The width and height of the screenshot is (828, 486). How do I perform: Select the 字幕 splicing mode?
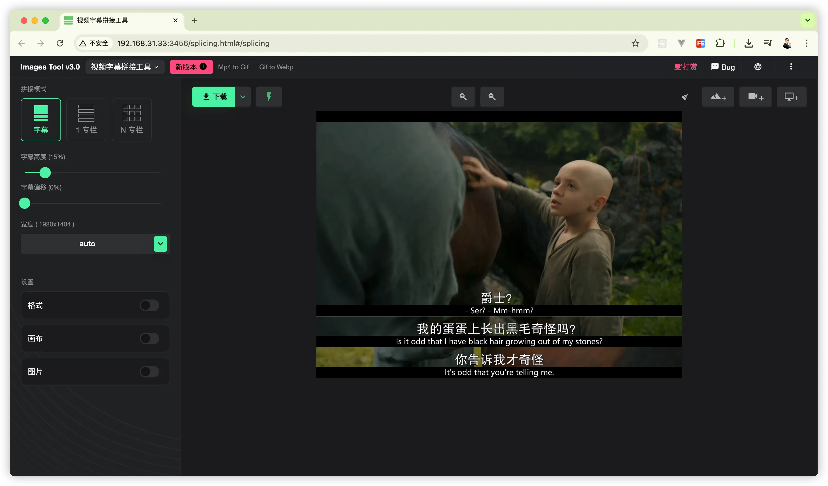41,119
